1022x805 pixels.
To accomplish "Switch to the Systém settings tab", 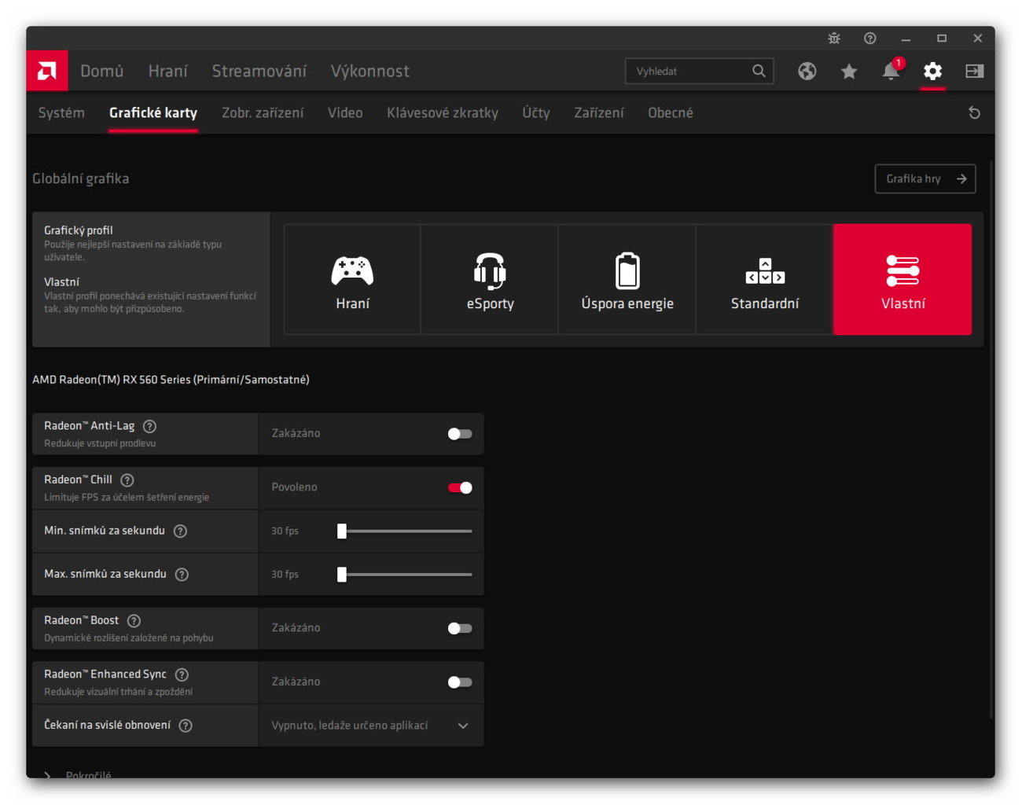I will [x=61, y=112].
